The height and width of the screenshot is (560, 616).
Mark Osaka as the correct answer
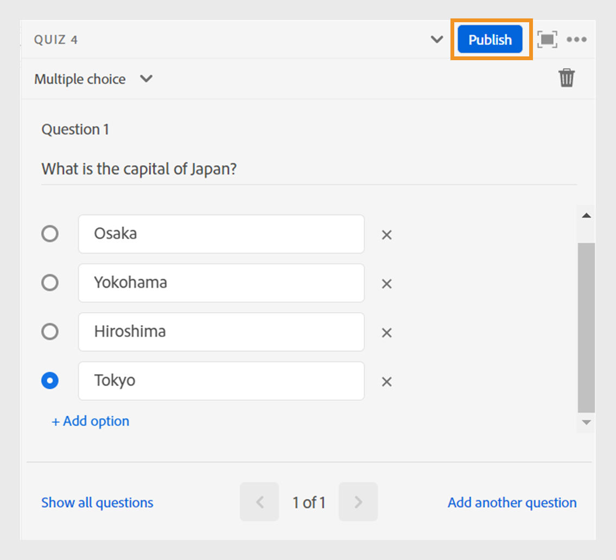pos(50,234)
